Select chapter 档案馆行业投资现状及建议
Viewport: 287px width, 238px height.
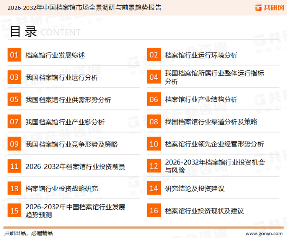point(204,211)
